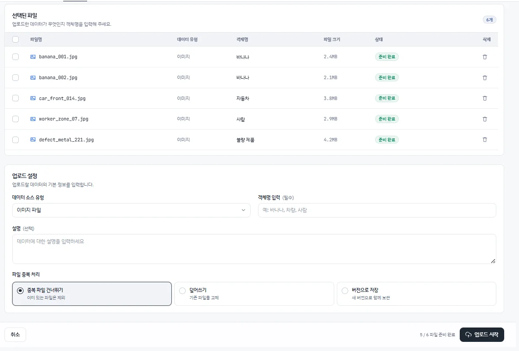This screenshot has height=351, width=519.
Task: Click the 2.4MB file size value
Action: click(330, 57)
